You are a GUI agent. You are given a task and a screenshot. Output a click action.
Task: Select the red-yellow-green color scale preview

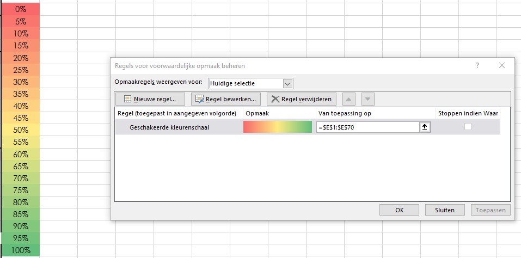(x=277, y=127)
